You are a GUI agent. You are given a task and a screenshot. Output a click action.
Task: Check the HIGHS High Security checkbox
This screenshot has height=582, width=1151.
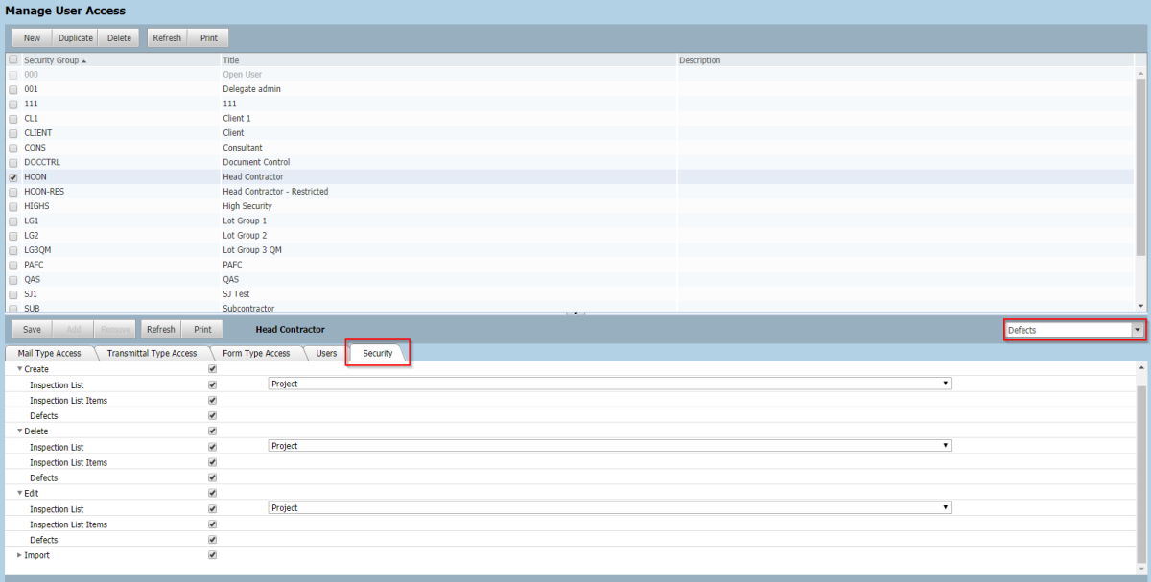(13, 206)
